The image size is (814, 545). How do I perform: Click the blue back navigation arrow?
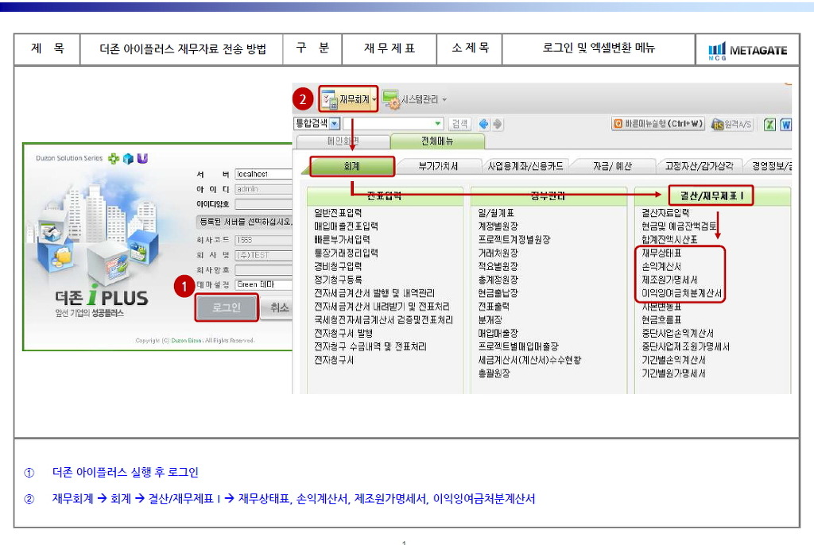[x=484, y=124]
